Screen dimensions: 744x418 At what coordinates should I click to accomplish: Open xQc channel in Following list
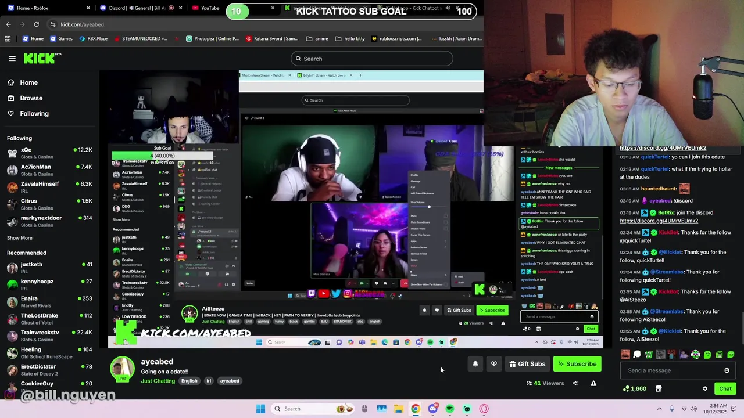pyautogui.click(x=49, y=153)
